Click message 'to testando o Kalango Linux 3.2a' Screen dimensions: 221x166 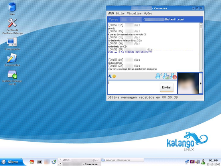tap(125, 40)
